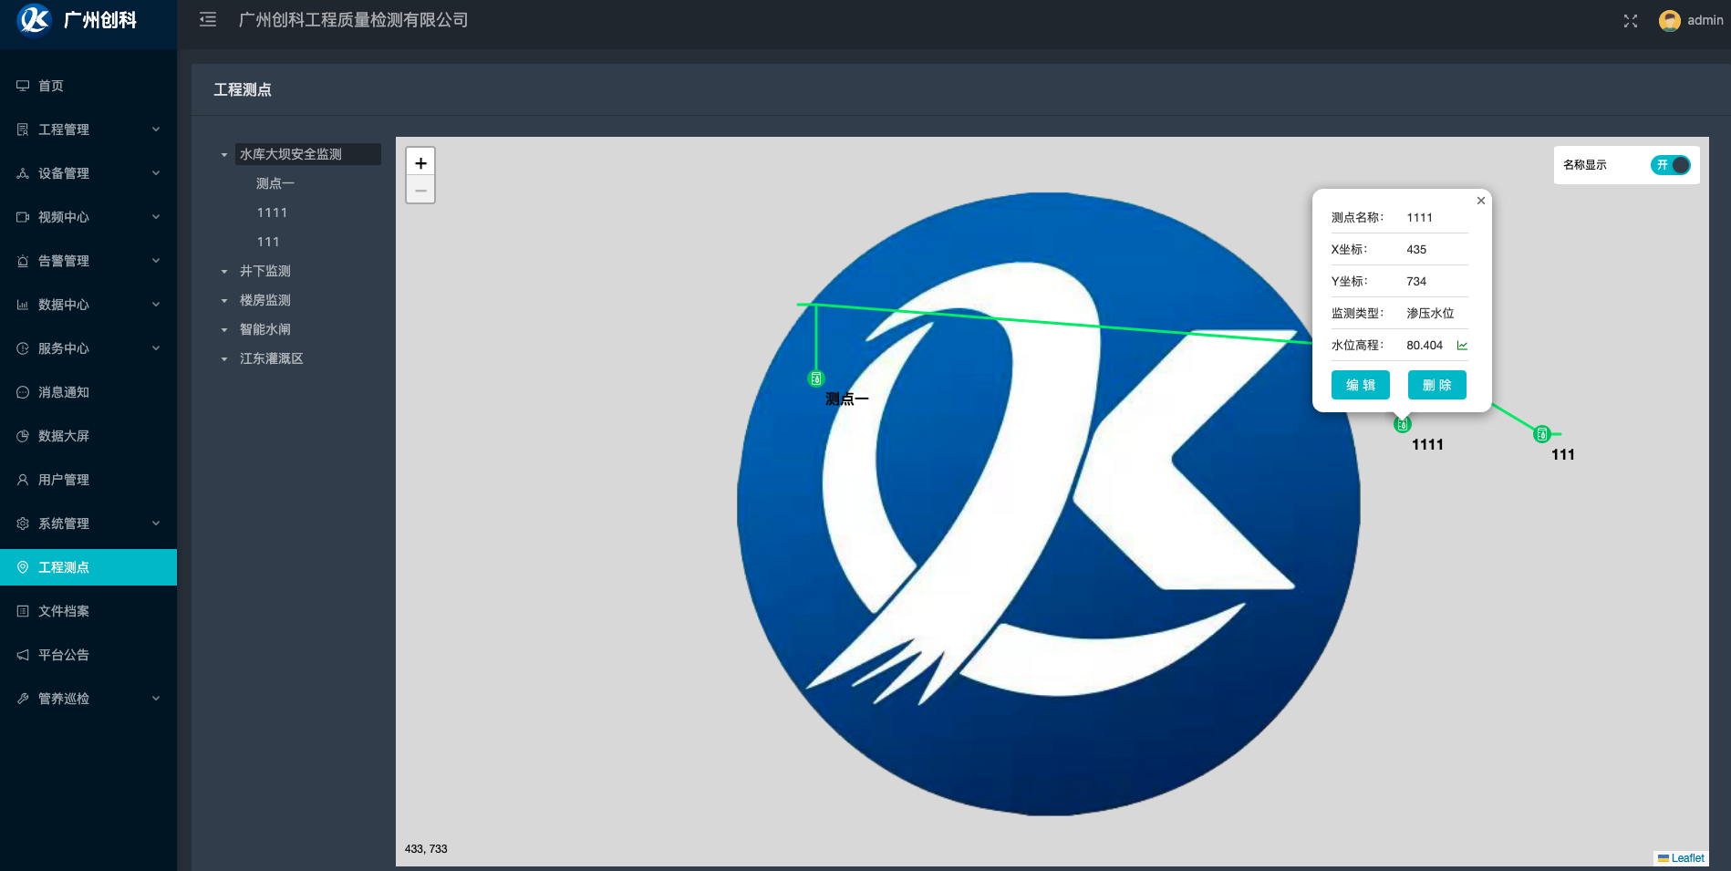The height and width of the screenshot is (871, 1731).
Task: Close the measurement point popup
Action: pyautogui.click(x=1481, y=201)
